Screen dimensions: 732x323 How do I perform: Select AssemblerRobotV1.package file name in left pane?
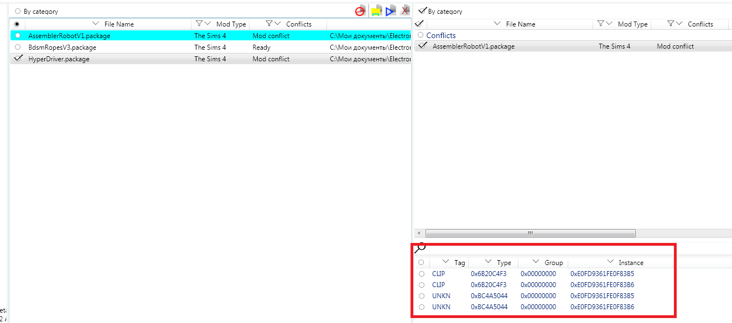tap(69, 36)
